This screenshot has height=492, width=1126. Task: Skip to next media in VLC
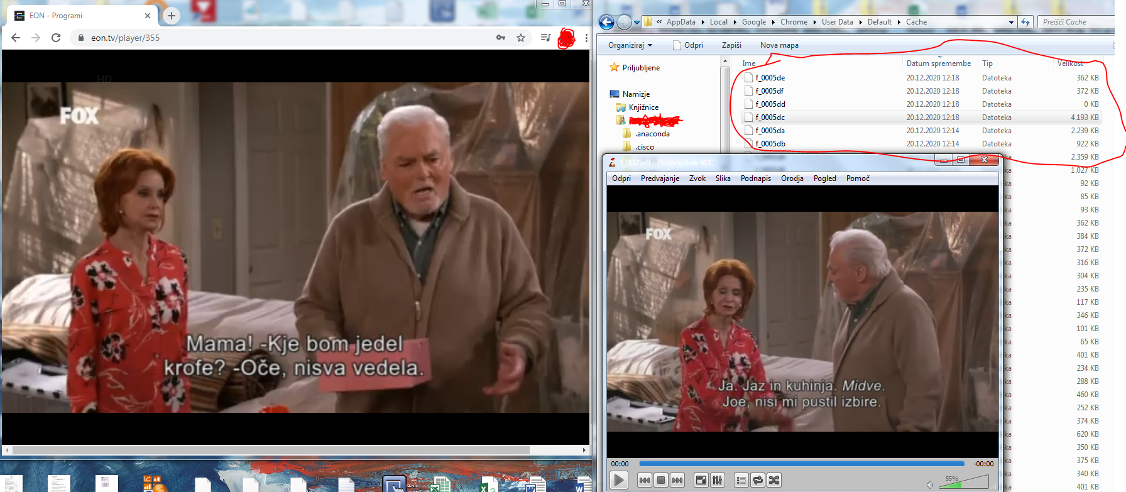[677, 480]
